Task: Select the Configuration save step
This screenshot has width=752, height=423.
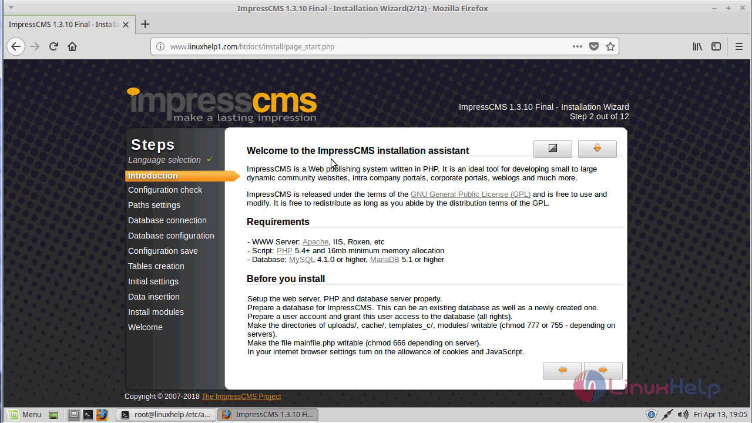Action: point(163,251)
